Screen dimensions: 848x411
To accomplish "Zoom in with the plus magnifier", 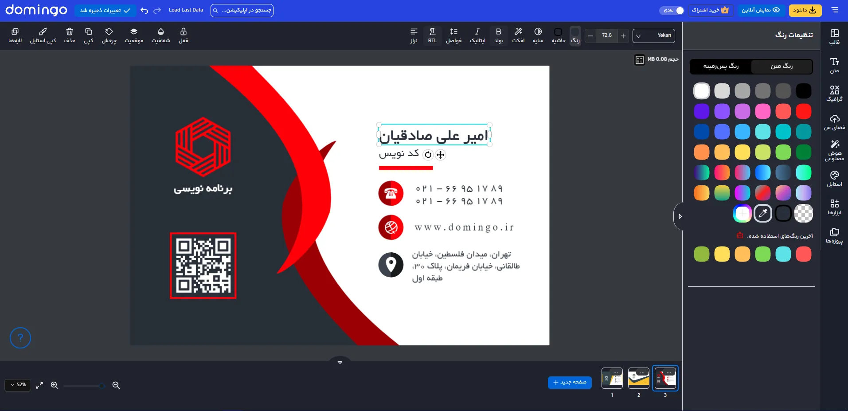I will [x=55, y=385].
